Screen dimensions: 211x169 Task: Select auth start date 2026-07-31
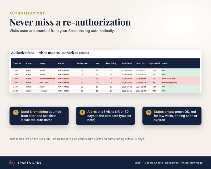tap(127, 83)
